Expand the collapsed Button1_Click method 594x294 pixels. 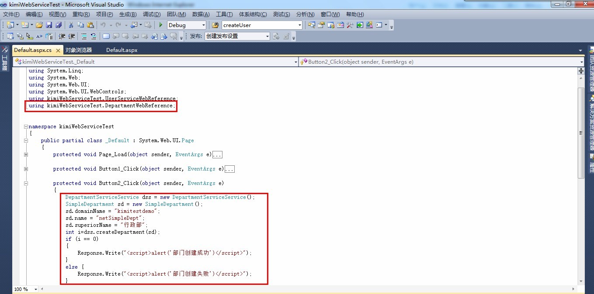[26, 169]
